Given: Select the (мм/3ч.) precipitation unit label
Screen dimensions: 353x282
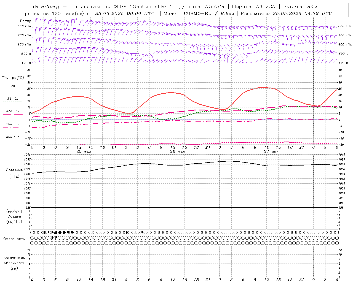Looking at the screenshot, I should pyautogui.click(x=14, y=211).
